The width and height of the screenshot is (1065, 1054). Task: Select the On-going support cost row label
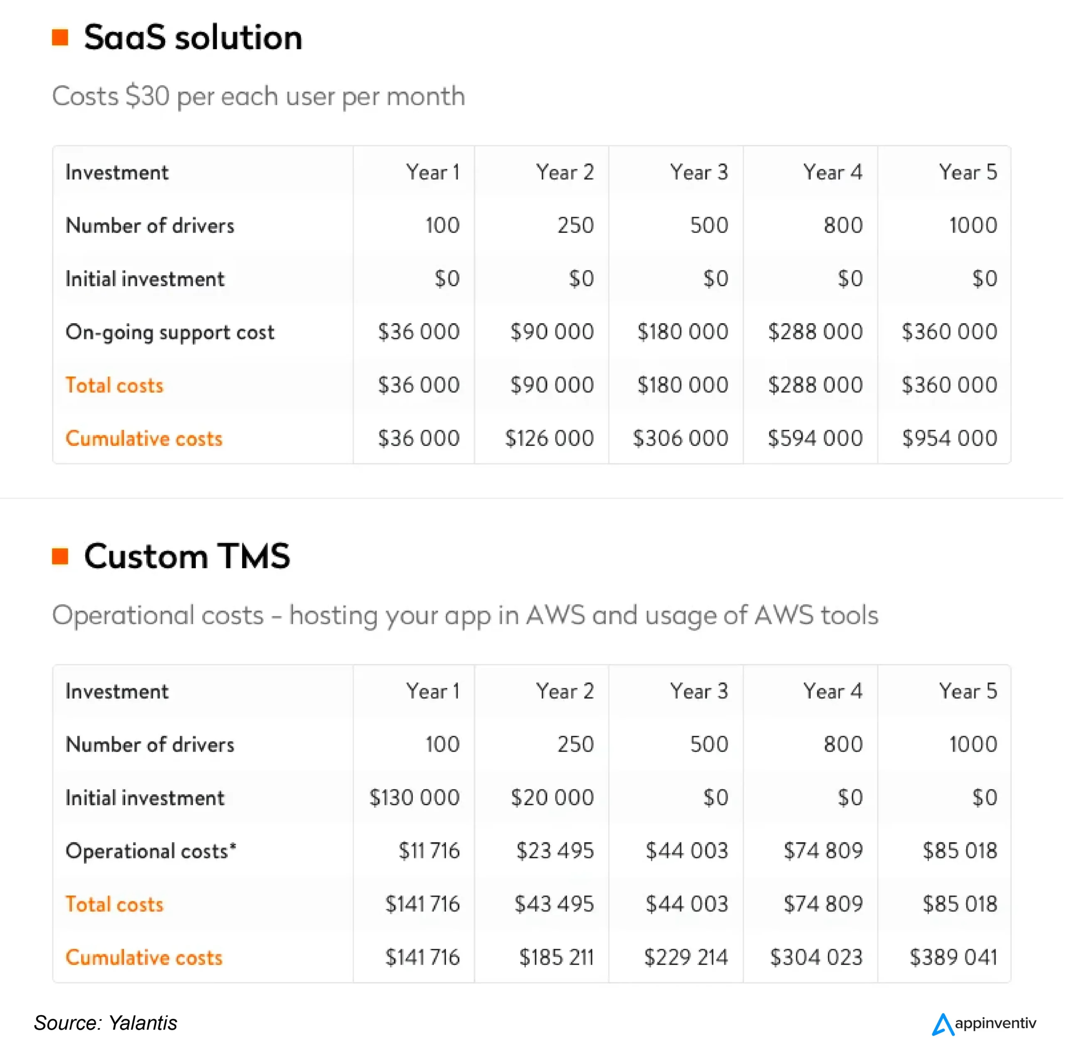pyautogui.click(x=170, y=332)
